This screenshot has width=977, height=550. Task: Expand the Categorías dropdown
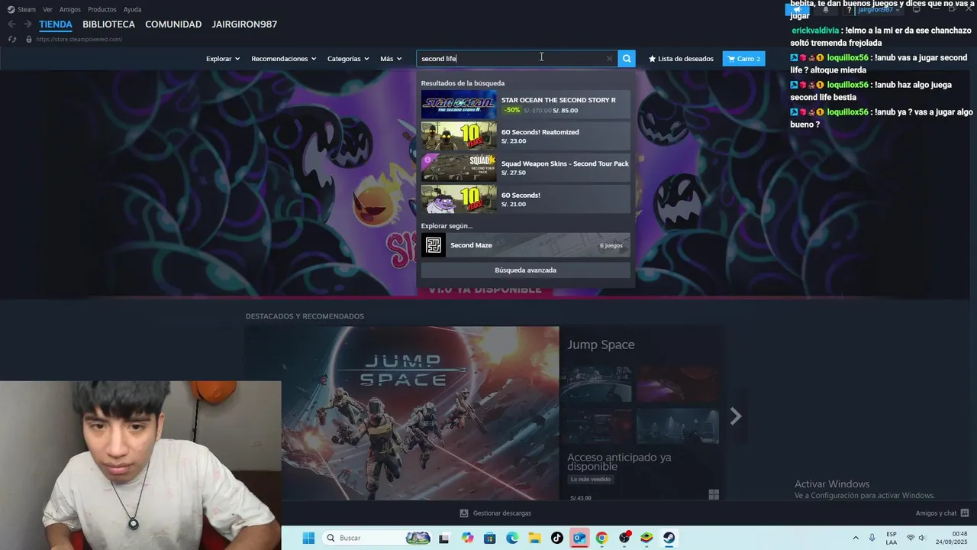click(x=348, y=59)
